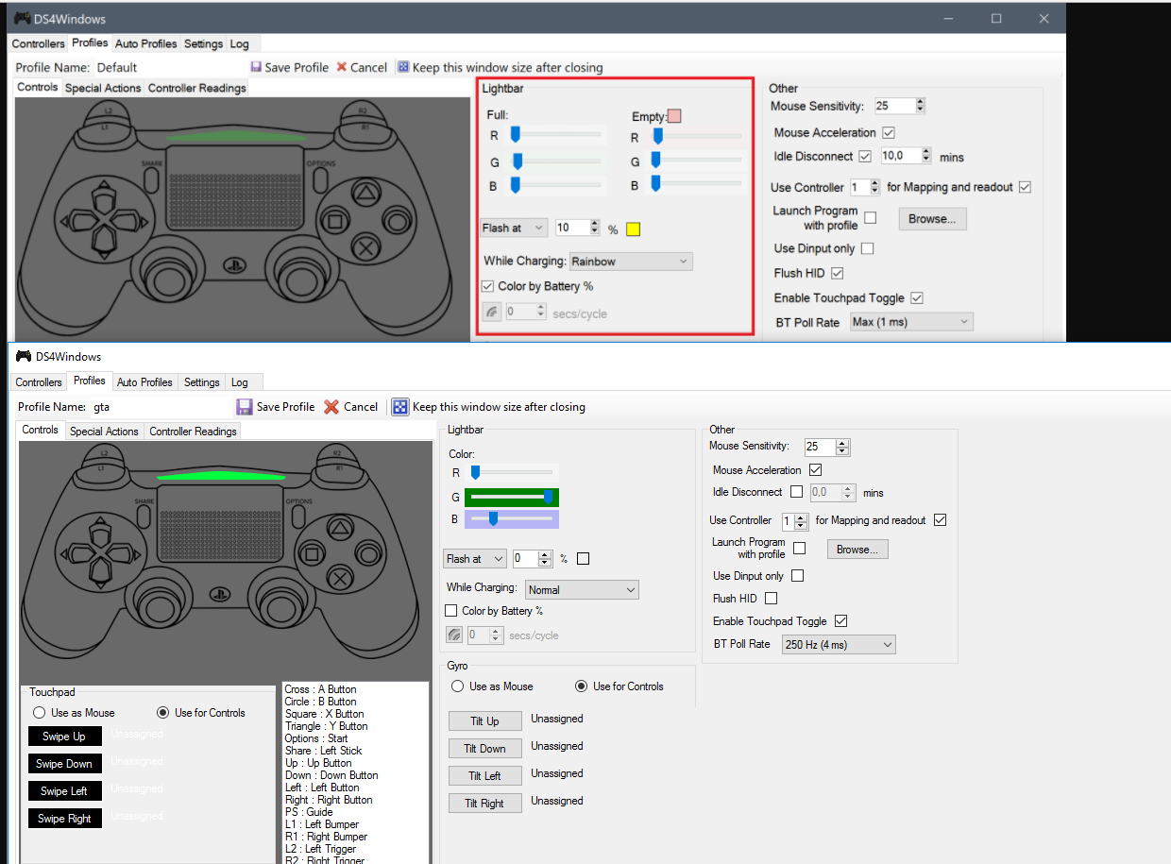The width and height of the screenshot is (1171, 864).
Task: Enable Use Dinput only in gta window
Action: pyautogui.click(x=798, y=575)
